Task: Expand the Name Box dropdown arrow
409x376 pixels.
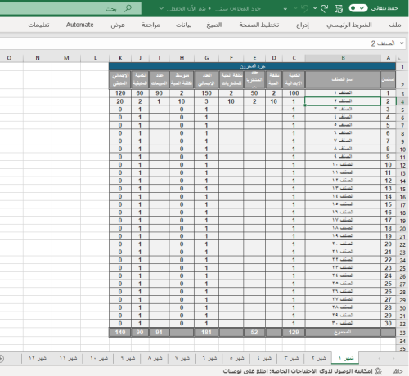Action: 402,43
